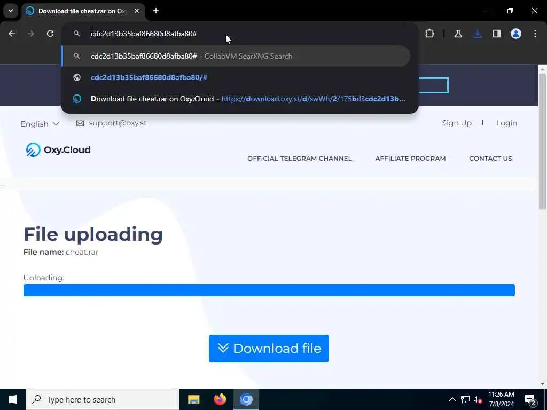Open Firefox from the taskbar
This screenshot has width=547, height=410.
pos(220,399)
